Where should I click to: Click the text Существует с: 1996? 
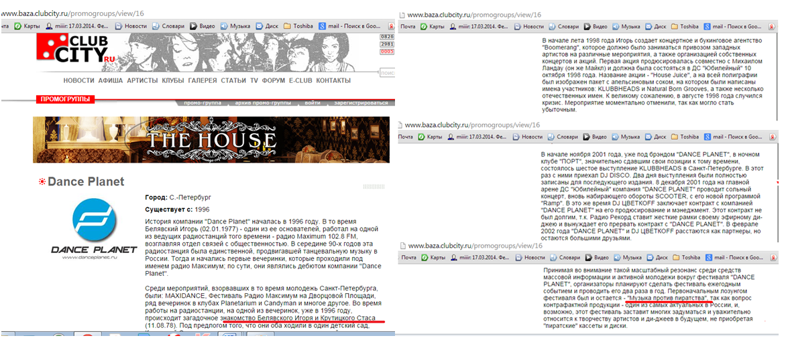pos(177,209)
